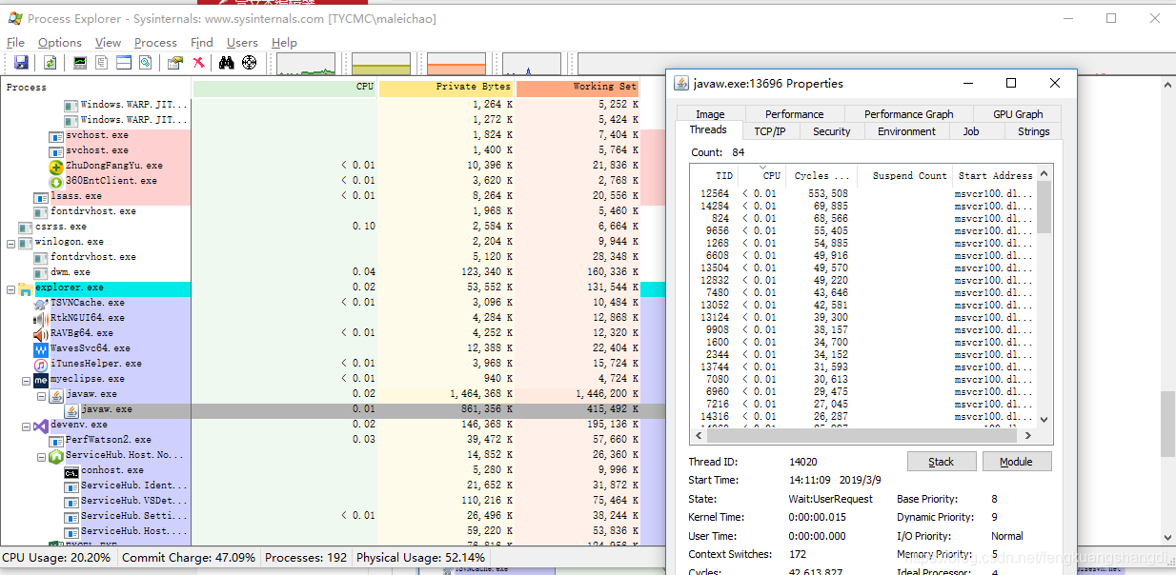Collapse the ServiceHub.Host.No... tree node
Image resolution: width=1176 pixels, height=575 pixels.
click(42, 456)
